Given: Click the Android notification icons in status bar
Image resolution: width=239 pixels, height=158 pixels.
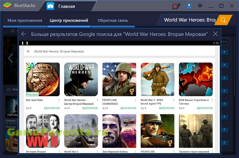Looking at the screenshot, I should point(25,43).
